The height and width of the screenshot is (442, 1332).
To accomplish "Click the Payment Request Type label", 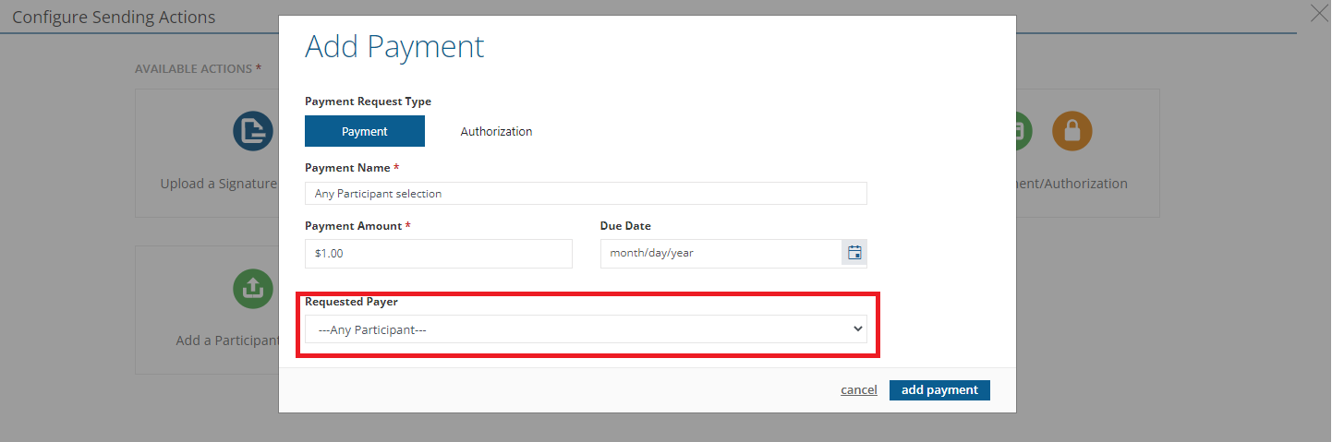I will pyautogui.click(x=368, y=102).
